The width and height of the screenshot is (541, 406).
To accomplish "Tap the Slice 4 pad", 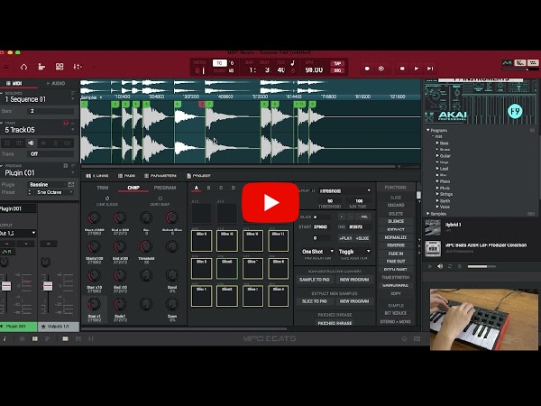I will click(279, 296).
